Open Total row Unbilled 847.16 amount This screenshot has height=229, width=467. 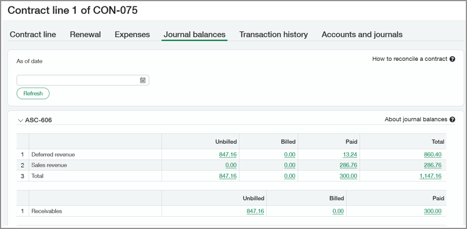coord(228,176)
